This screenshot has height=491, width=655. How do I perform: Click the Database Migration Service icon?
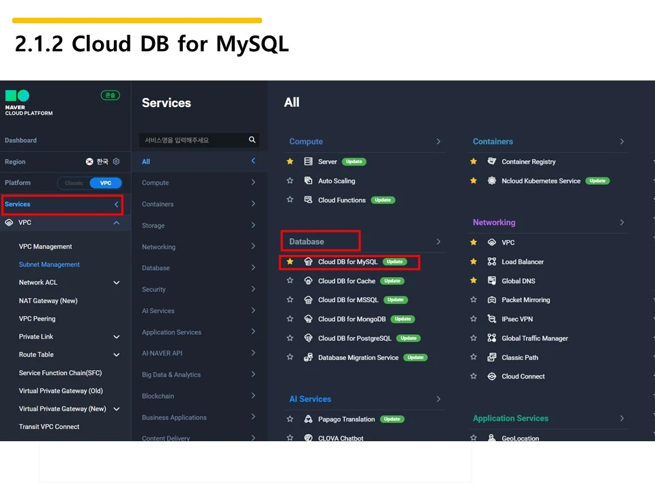pyautogui.click(x=308, y=357)
